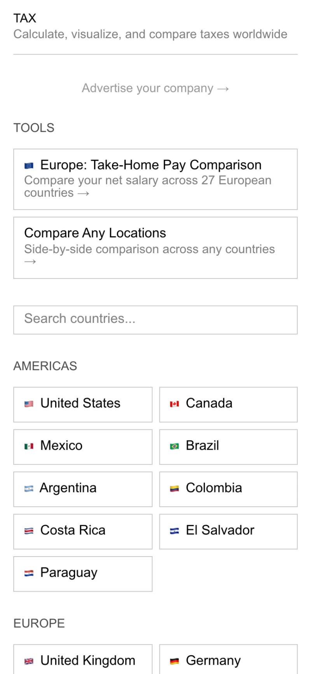Click the Brazil flag icon
311x674 pixels.
175,446
